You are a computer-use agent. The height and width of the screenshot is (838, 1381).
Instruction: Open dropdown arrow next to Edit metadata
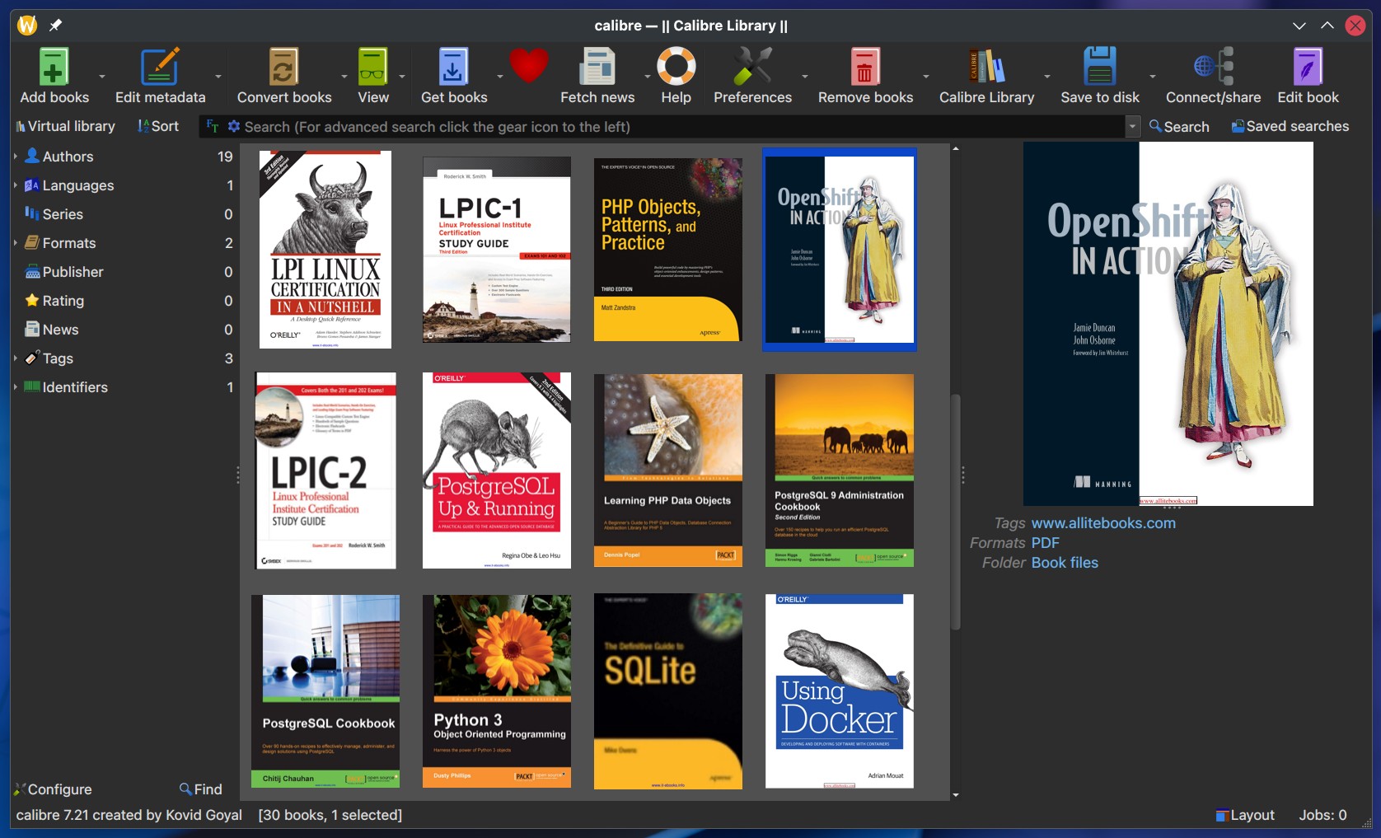click(218, 77)
